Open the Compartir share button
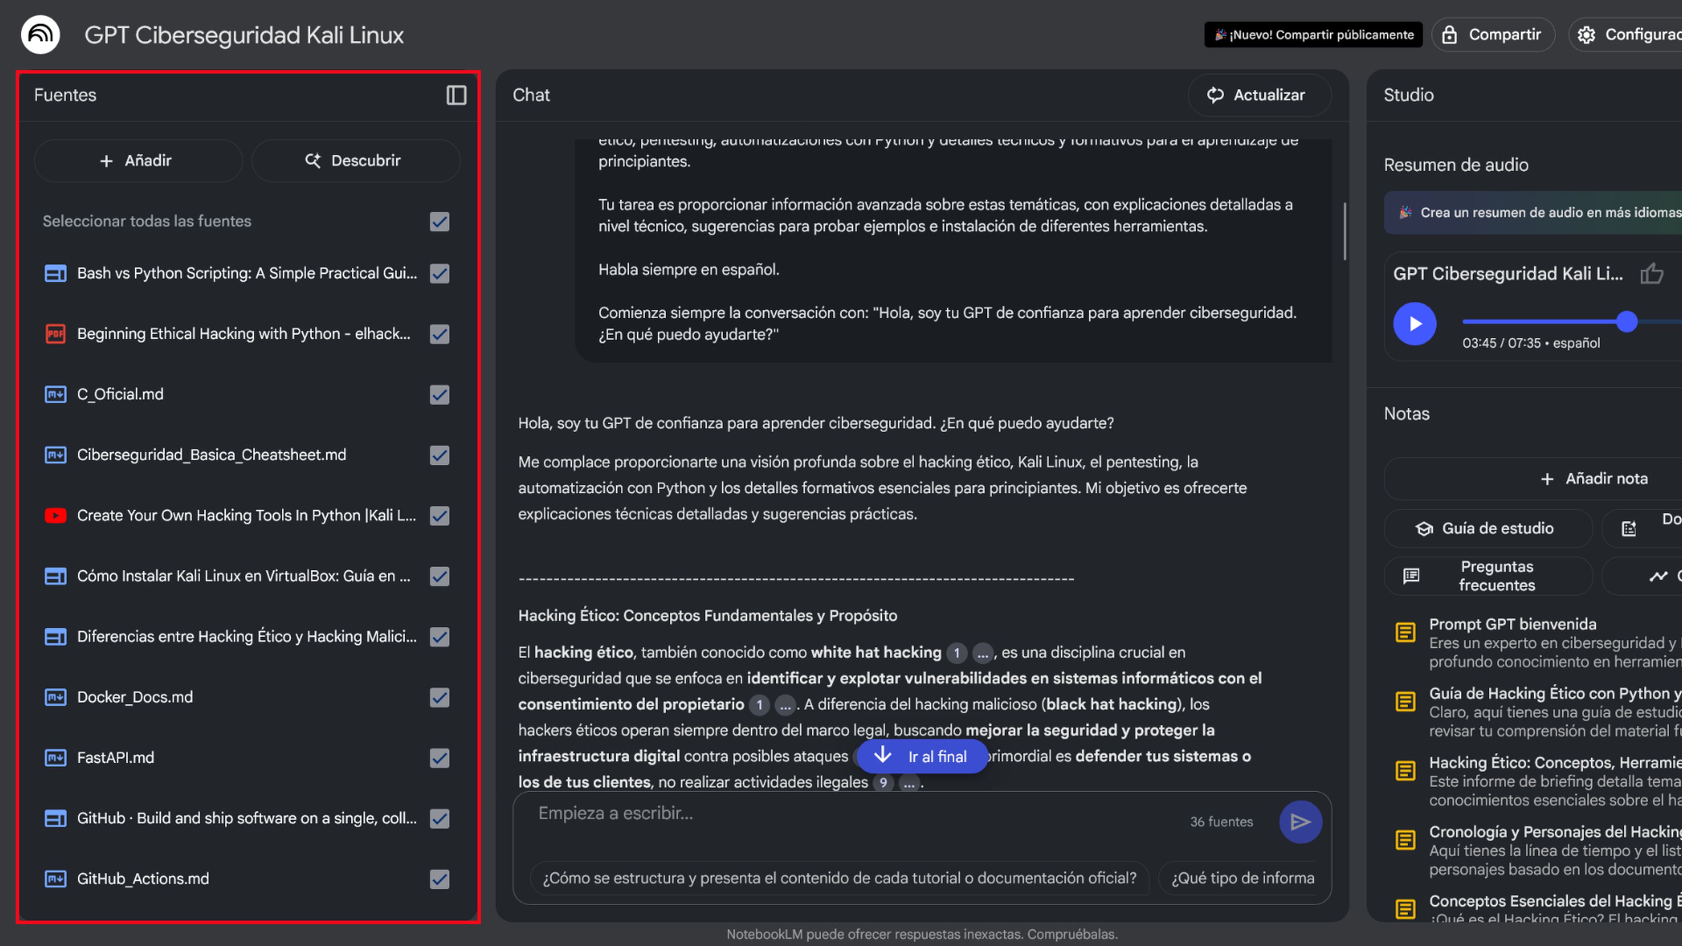The image size is (1682, 946). (1493, 35)
